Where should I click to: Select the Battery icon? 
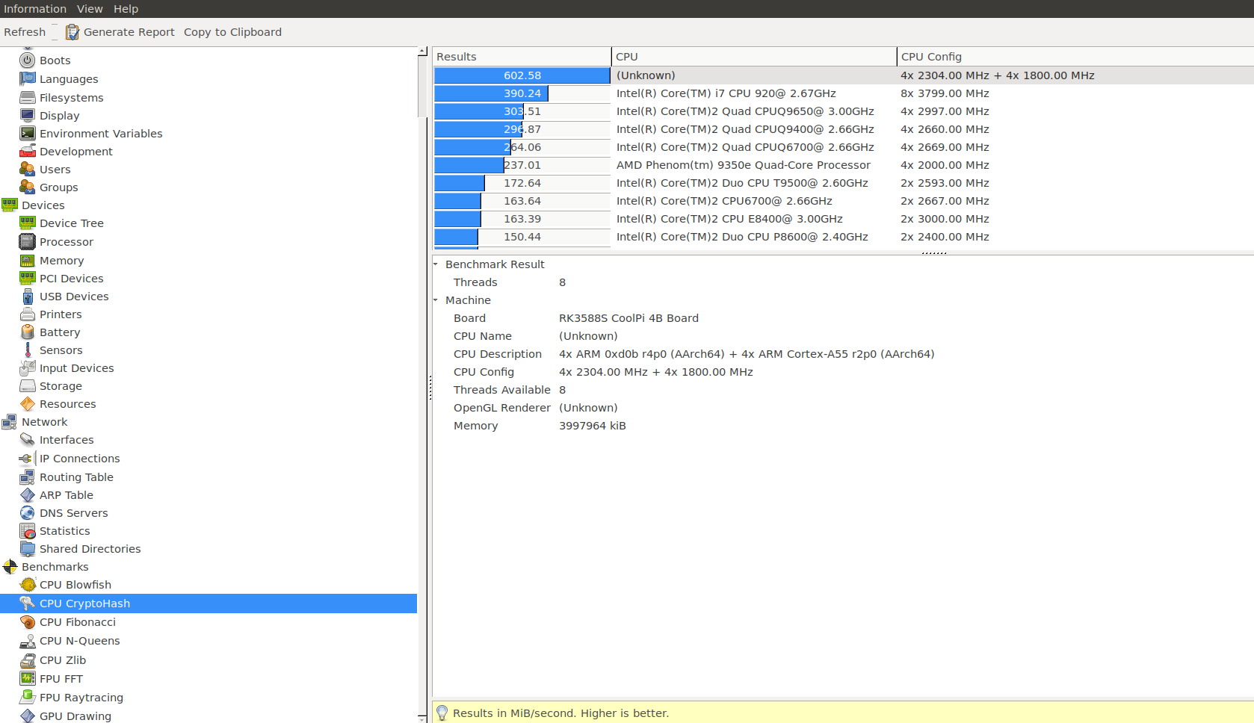28,332
